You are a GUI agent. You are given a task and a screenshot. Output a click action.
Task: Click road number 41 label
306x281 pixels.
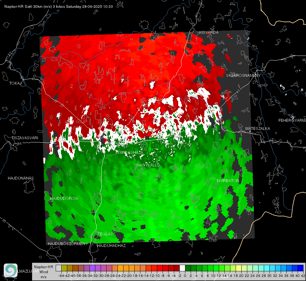coord(238,91)
